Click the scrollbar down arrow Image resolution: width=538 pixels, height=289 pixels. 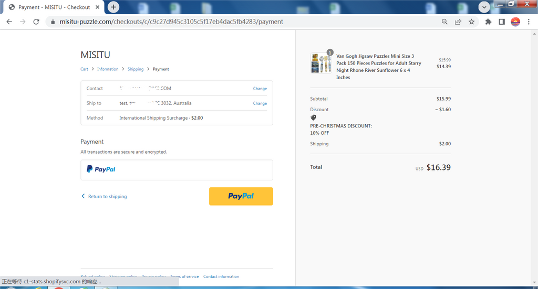coord(534,283)
